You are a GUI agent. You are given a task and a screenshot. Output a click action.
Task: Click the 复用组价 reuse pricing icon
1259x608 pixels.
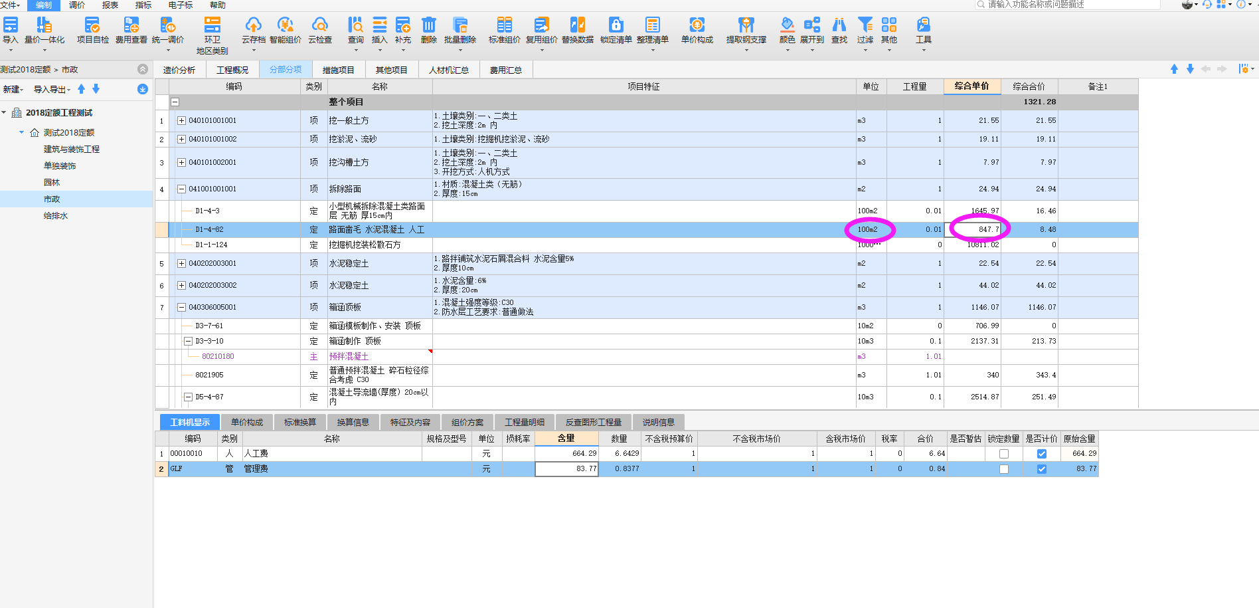[x=542, y=25]
